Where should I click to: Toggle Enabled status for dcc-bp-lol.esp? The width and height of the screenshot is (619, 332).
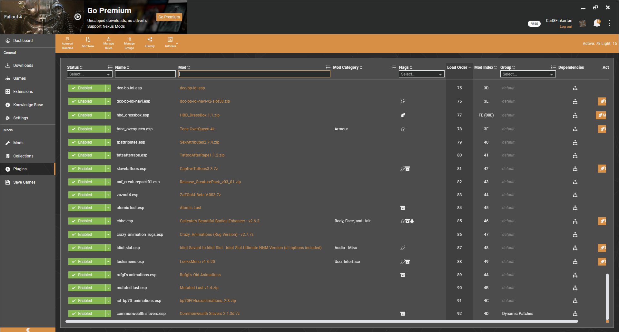(x=87, y=88)
